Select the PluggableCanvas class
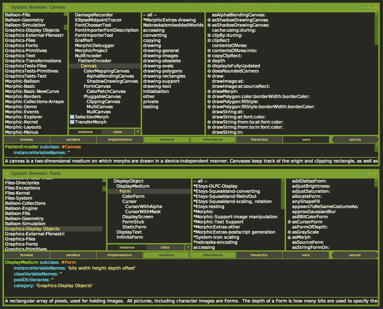Screen dimensions: 383x309 (102, 97)
